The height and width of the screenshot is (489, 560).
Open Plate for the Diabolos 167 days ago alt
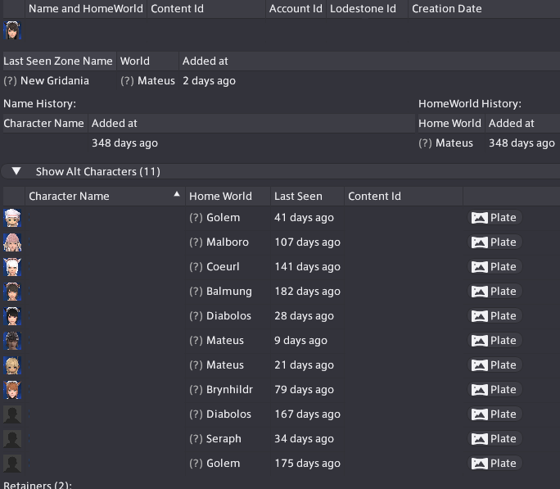coord(495,414)
